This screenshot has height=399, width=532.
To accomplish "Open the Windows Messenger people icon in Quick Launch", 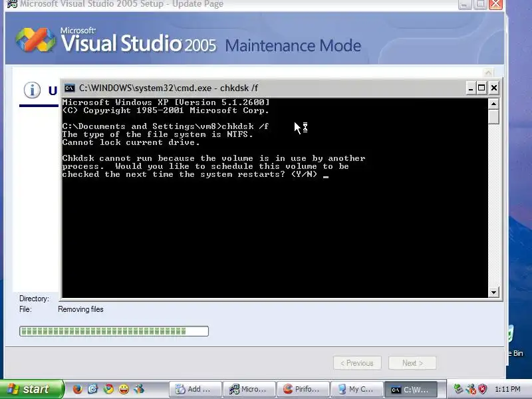I will coord(139,389).
